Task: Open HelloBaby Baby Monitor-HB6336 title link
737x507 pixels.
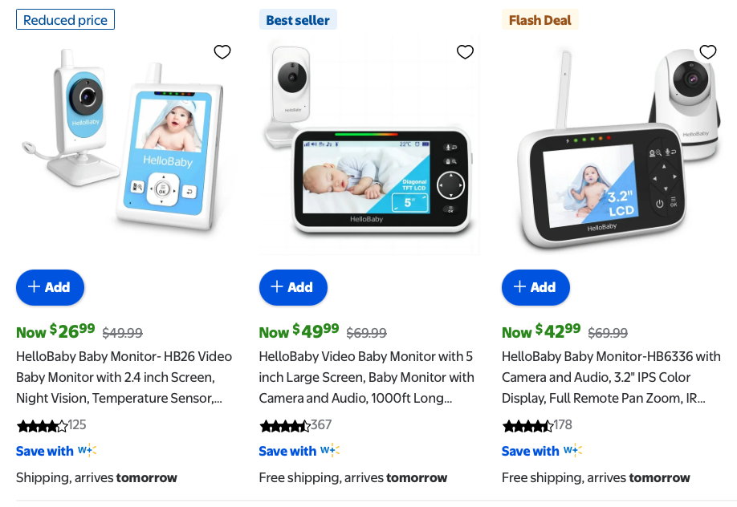Action: tap(611, 377)
